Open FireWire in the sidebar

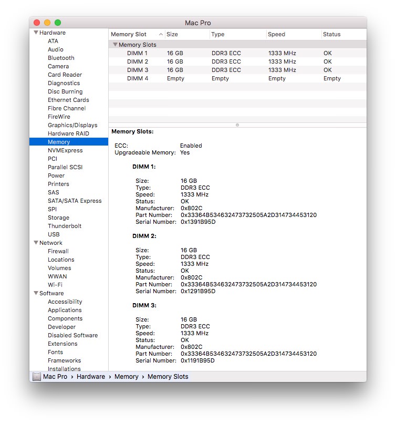59,117
